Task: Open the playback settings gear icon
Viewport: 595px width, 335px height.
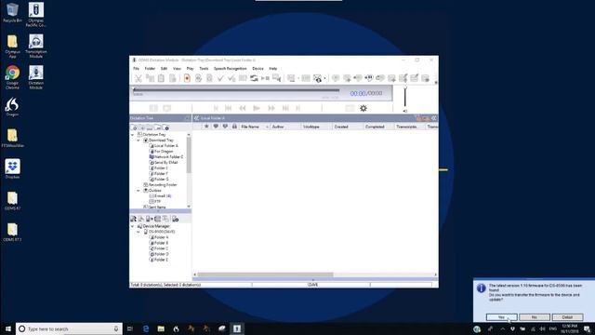Action: (364, 108)
